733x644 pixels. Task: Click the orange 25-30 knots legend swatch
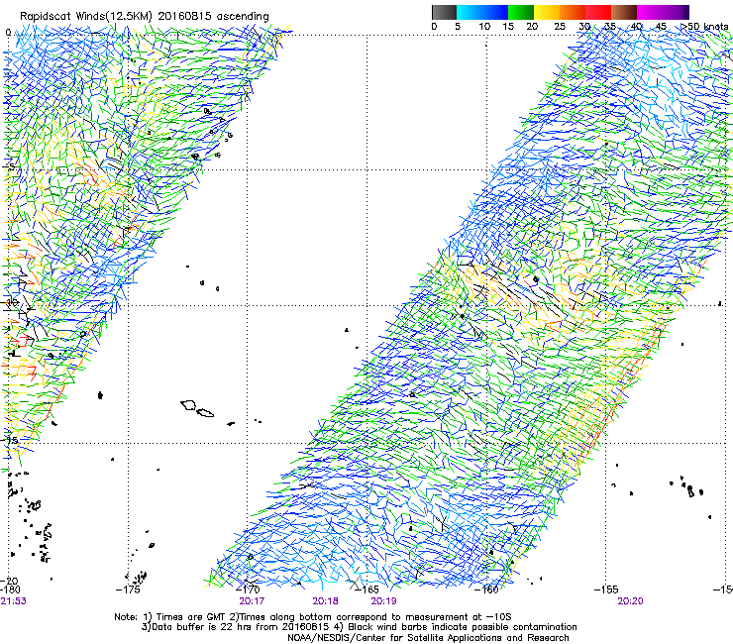(x=573, y=12)
